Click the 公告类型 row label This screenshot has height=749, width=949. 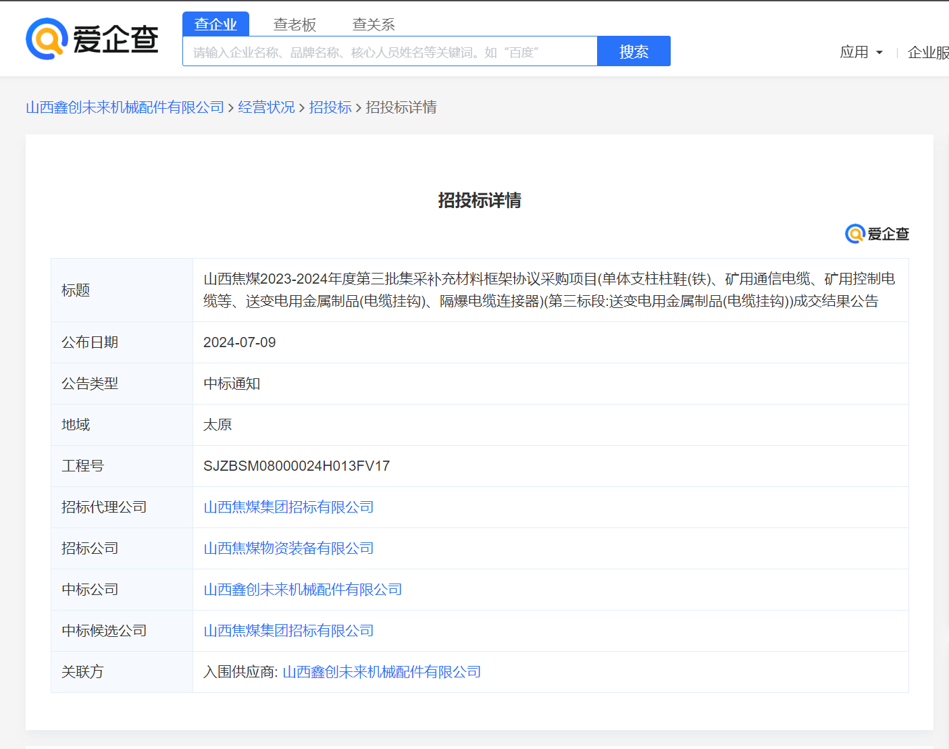(90, 384)
